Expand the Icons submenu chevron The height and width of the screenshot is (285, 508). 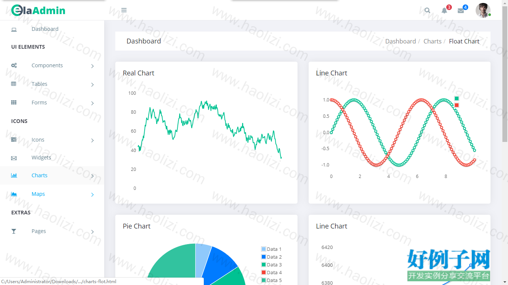(92, 140)
